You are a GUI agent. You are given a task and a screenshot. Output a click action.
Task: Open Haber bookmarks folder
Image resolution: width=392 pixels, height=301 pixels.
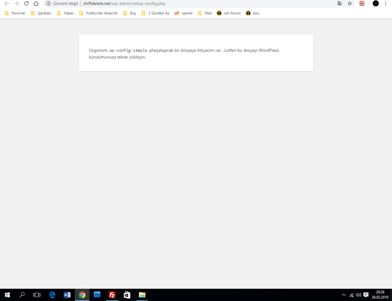point(65,13)
